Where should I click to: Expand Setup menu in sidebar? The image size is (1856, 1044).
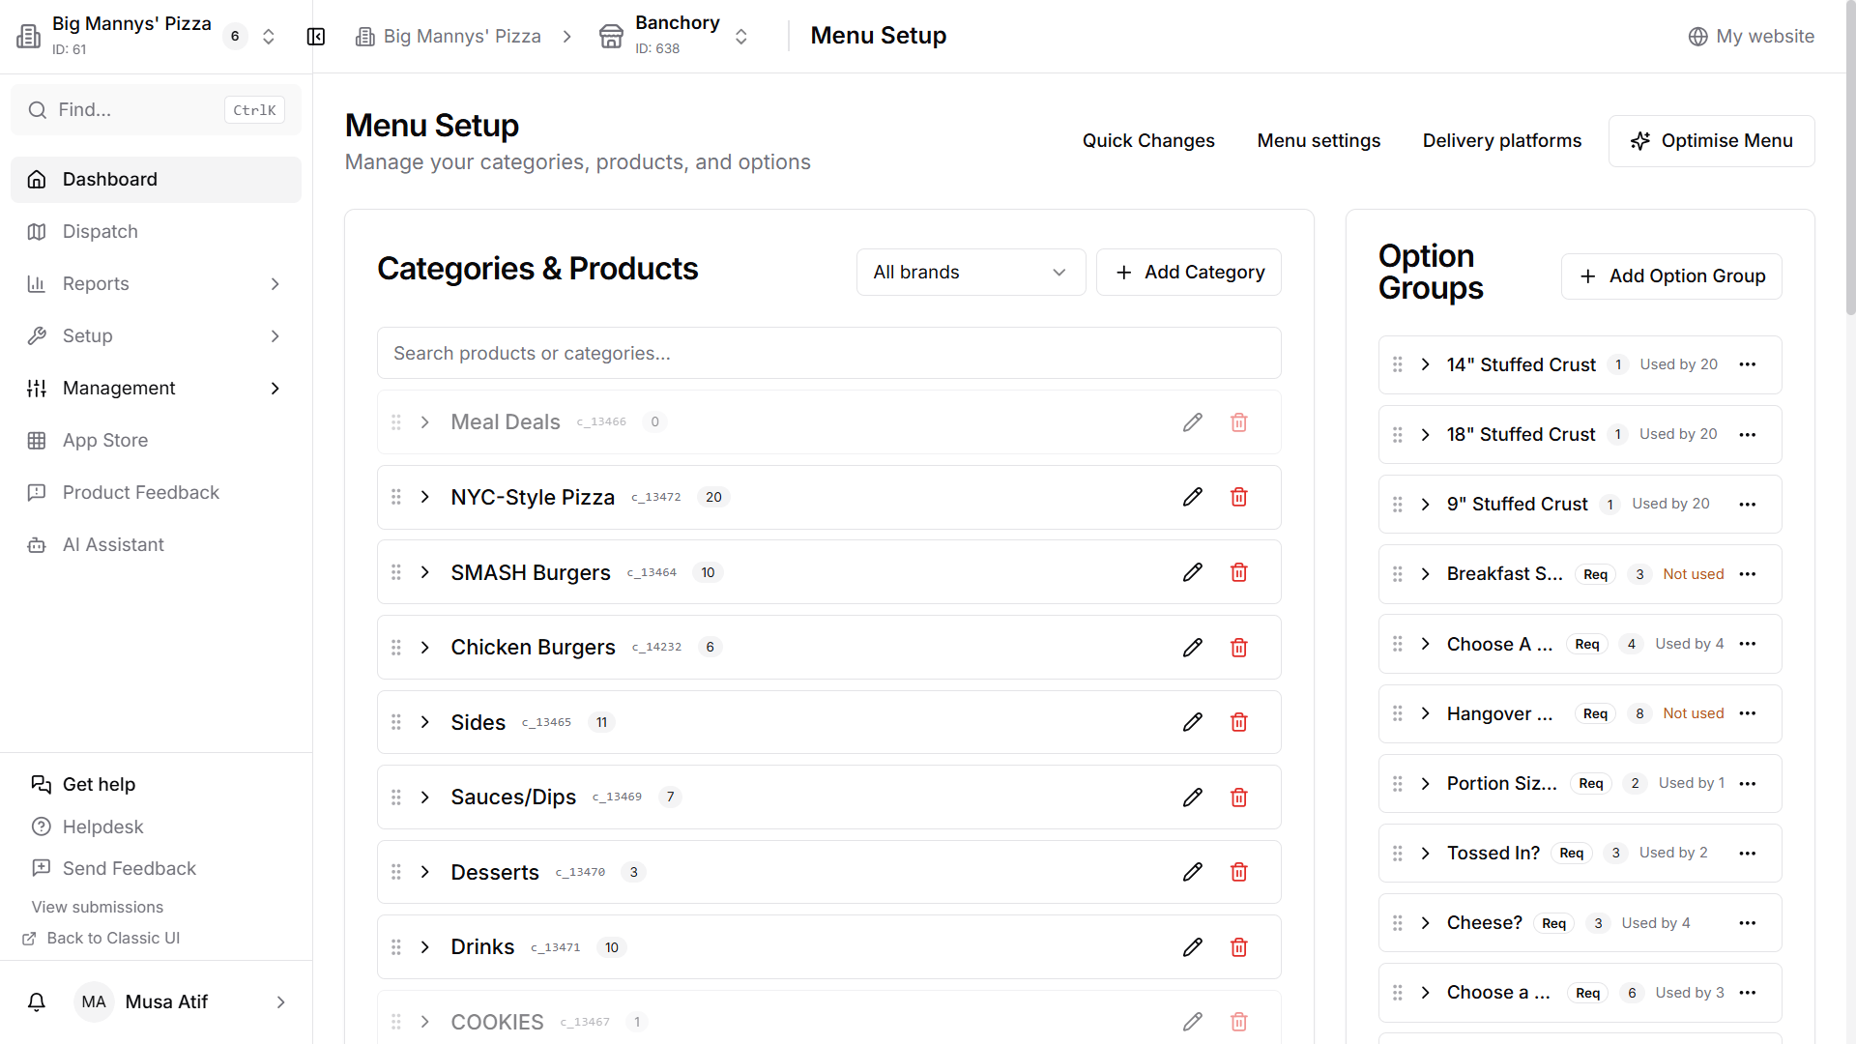[156, 336]
